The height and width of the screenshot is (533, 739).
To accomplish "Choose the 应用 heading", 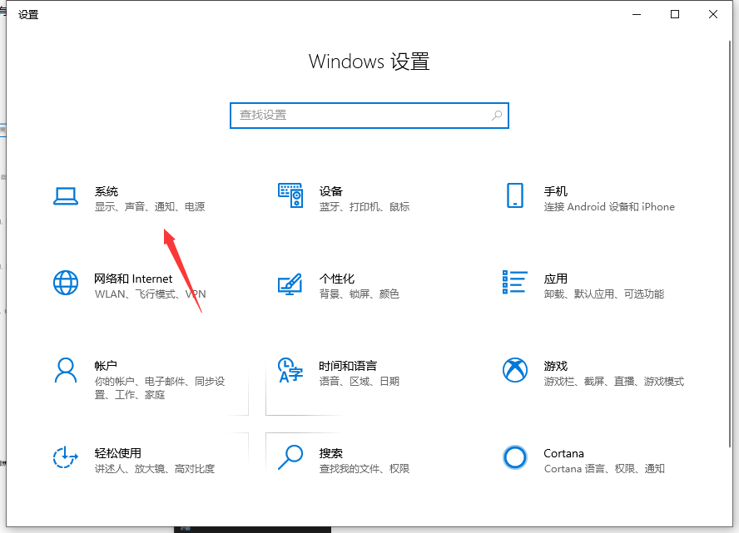I will [x=556, y=279].
